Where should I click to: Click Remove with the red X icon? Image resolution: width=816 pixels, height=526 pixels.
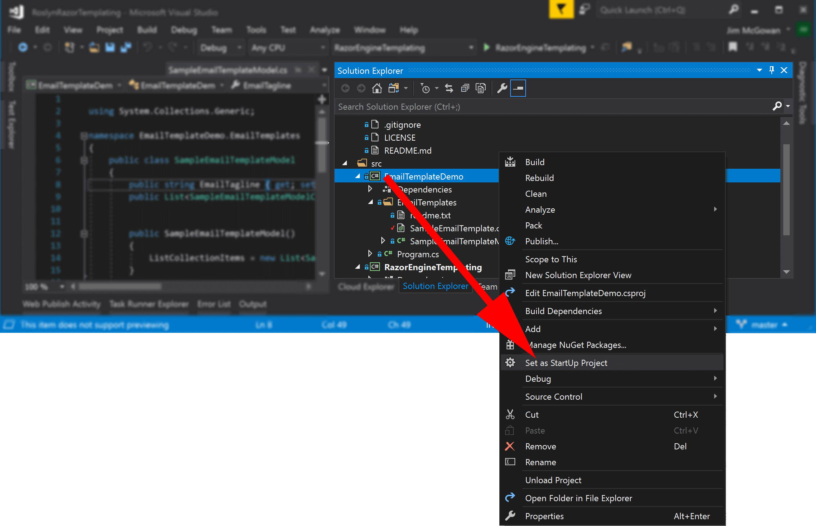(x=612, y=446)
